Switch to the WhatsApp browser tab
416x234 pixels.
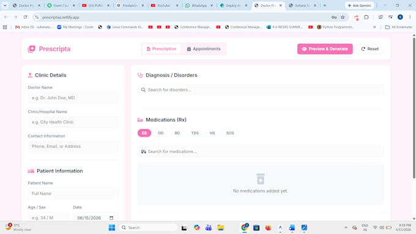199,5
